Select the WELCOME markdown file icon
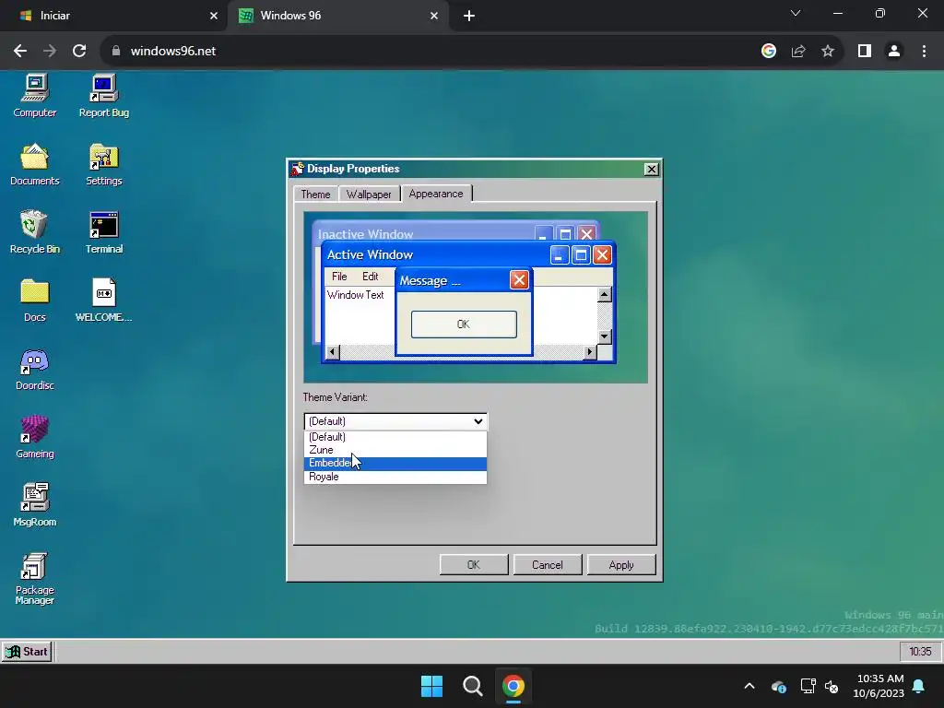 click(x=103, y=300)
